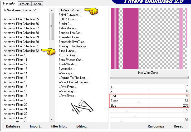
Task: Select Andrew's Filters 21 category
Action: pyautogui.click(x=15, y=109)
